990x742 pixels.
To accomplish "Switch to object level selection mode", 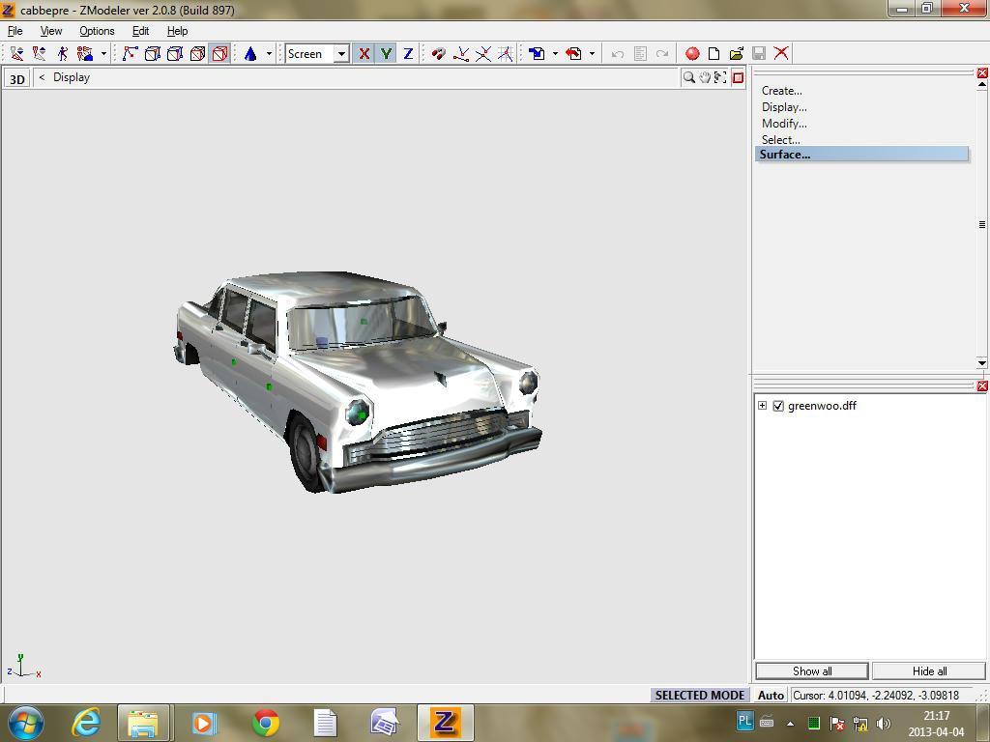I will (219, 54).
